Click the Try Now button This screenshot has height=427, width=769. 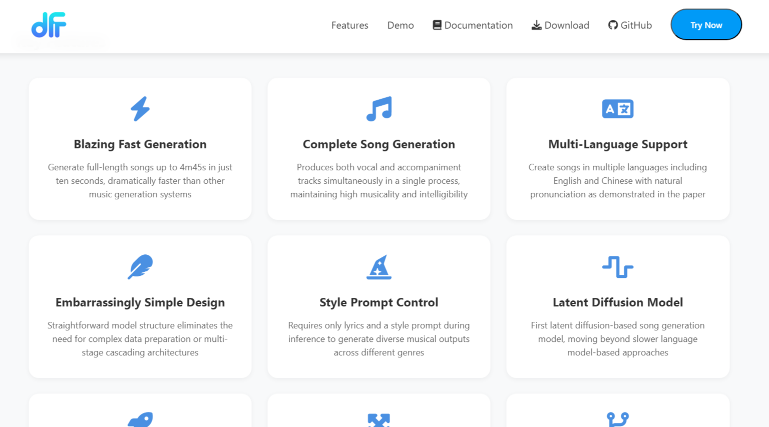coord(706,25)
